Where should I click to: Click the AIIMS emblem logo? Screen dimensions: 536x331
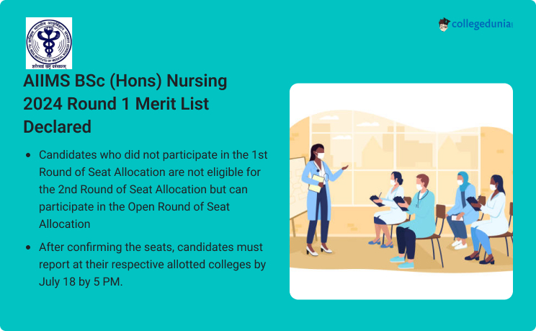pyautogui.click(x=49, y=43)
